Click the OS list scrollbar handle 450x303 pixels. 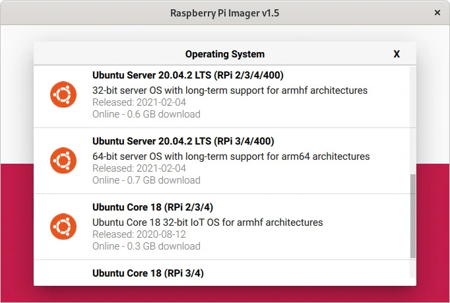pos(413,216)
